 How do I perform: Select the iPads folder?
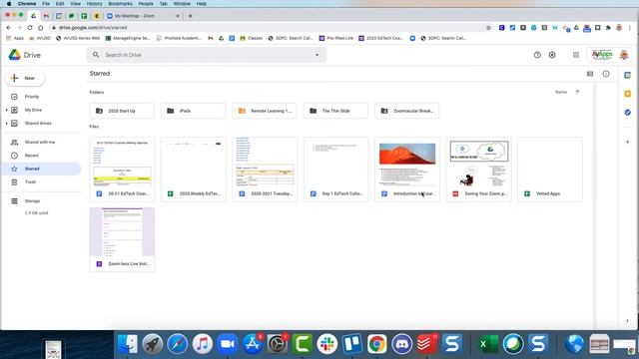[193, 111]
